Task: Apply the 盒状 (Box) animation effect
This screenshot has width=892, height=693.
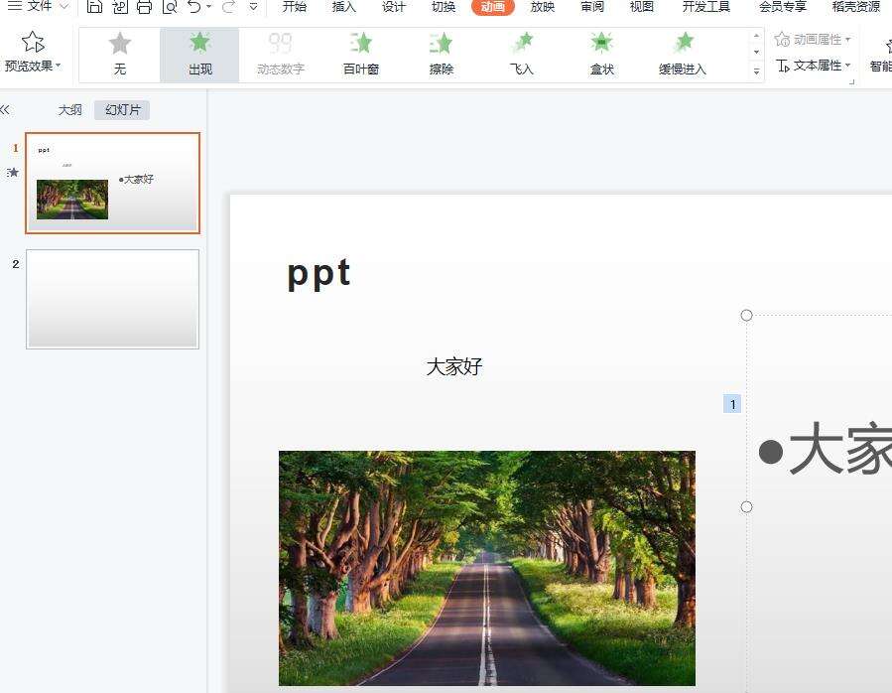Action: click(602, 54)
